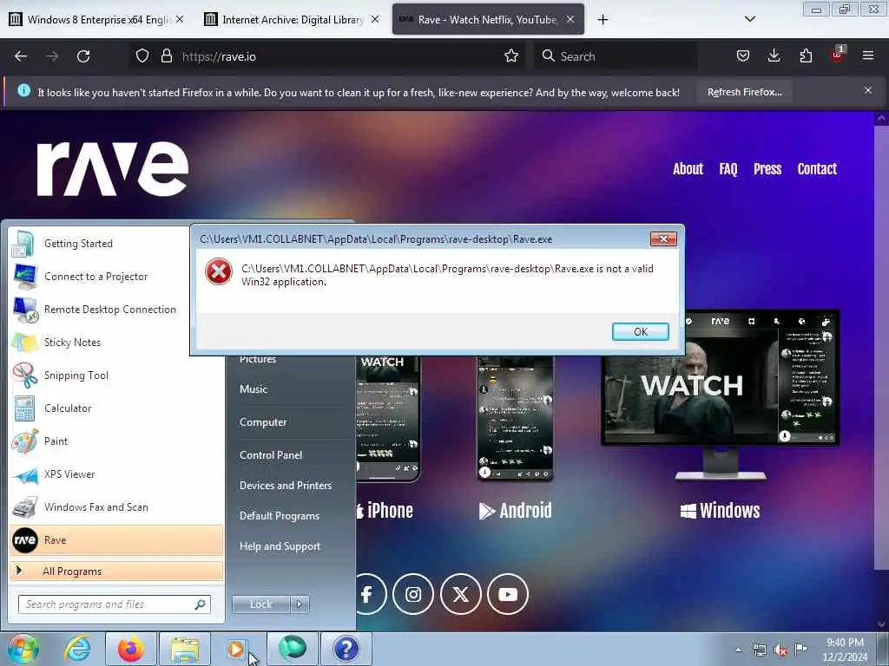Open the Extensions puzzle icon
Screen dimensions: 889x666
pos(806,55)
